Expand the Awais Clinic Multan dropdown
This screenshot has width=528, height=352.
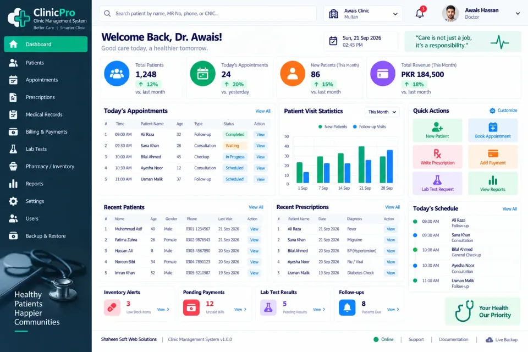coord(363,14)
